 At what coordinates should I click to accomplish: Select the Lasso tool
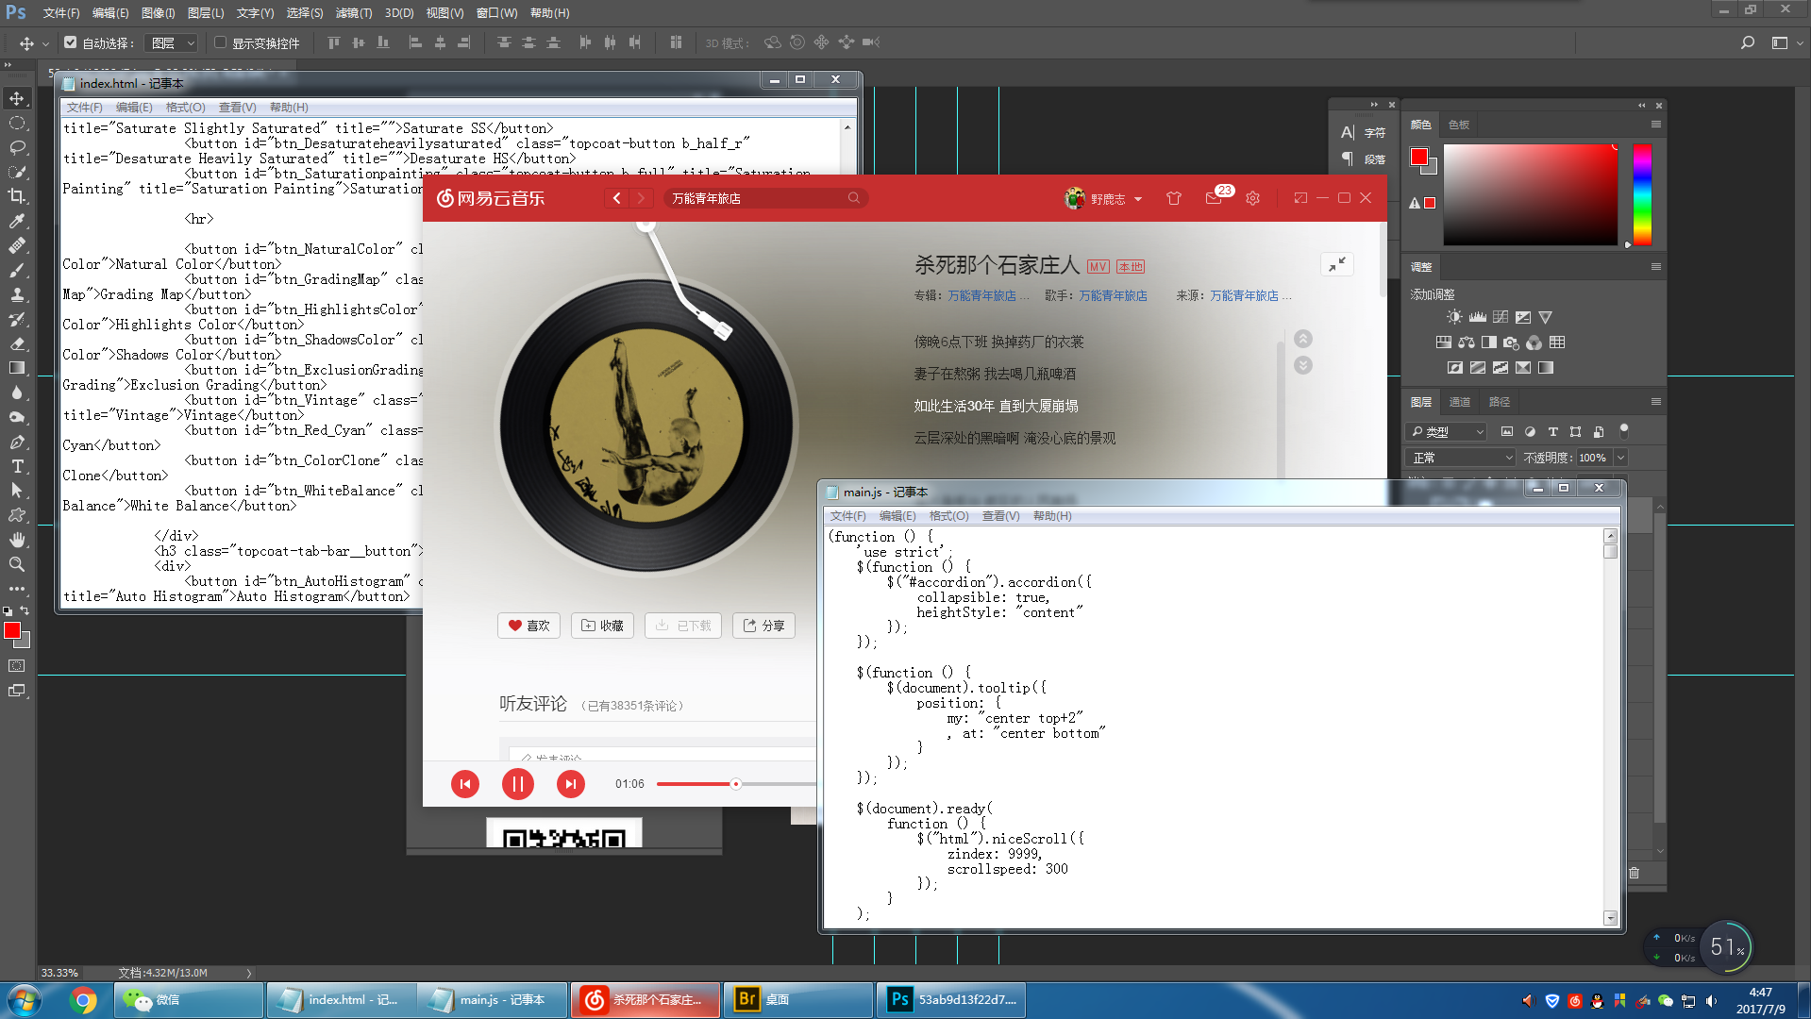[x=17, y=147]
